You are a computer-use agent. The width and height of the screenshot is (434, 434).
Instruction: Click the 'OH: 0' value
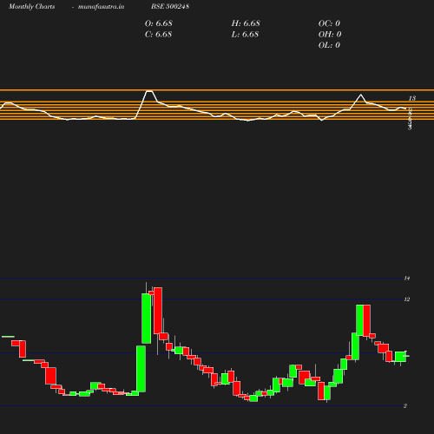pos(330,35)
